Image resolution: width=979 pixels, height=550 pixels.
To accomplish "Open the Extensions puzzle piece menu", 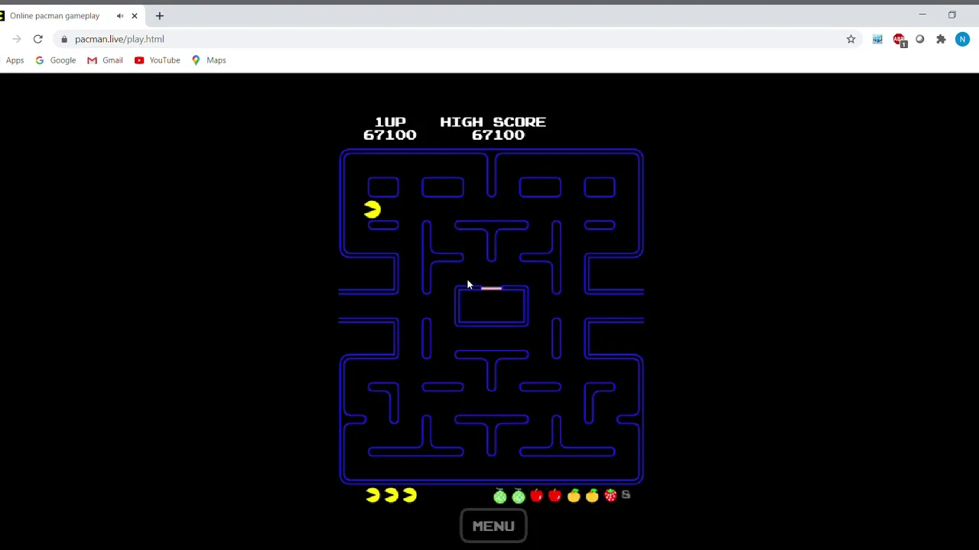I will pyautogui.click(x=941, y=39).
